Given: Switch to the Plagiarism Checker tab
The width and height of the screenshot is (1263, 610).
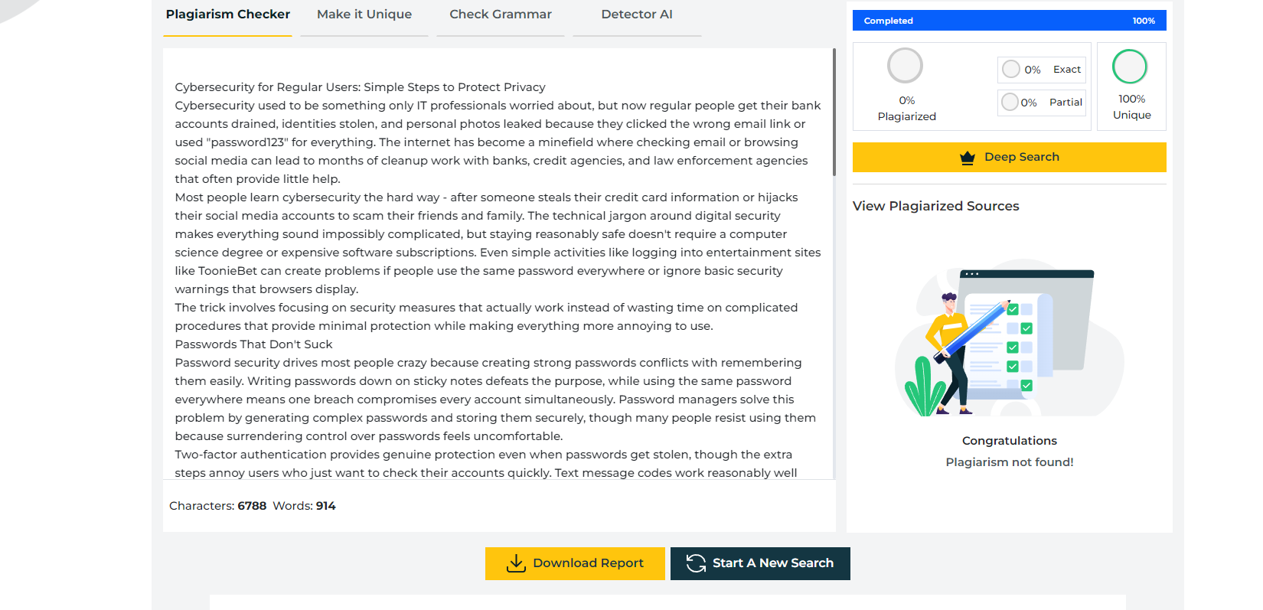Looking at the screenshot, I should [227, 15].
